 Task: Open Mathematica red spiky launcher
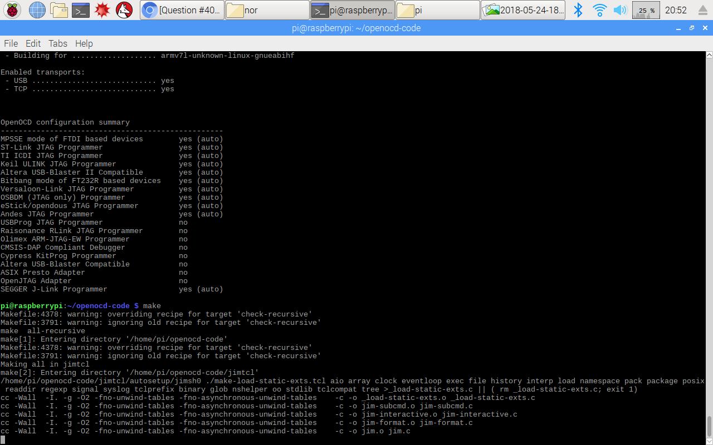102,10
